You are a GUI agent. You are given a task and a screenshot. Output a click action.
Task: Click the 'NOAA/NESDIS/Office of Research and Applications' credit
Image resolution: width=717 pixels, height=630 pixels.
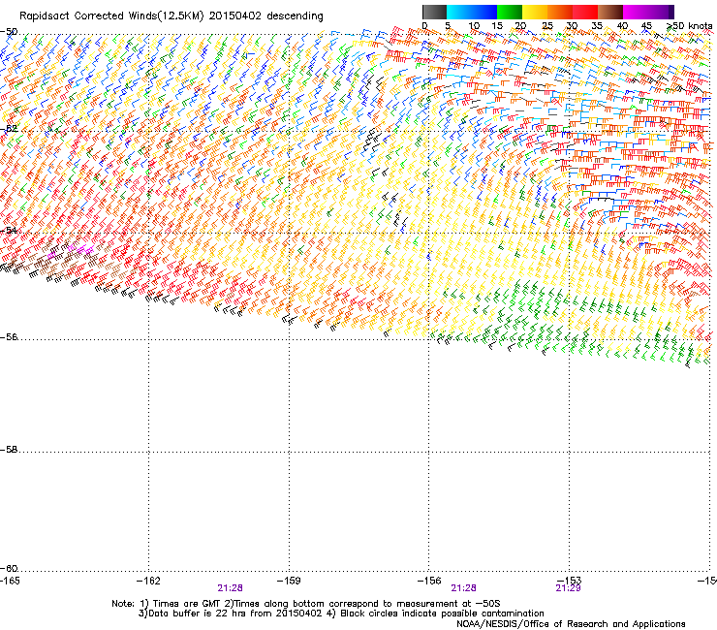click(571, 624)
